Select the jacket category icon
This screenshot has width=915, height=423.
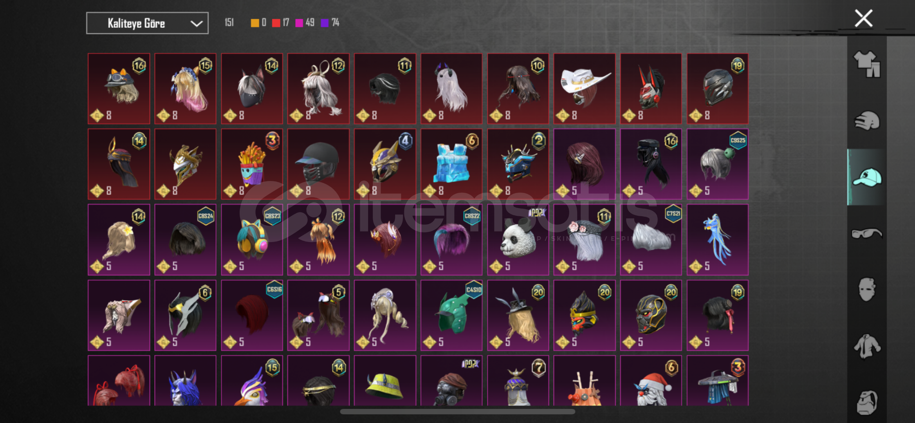(x=867, y=346)
